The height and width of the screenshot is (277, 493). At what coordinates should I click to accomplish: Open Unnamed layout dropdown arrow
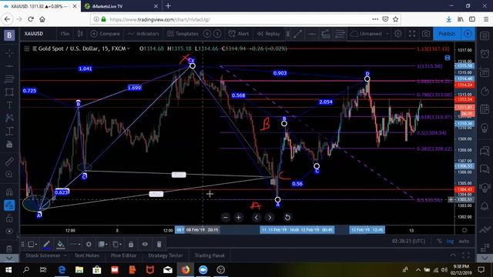pyautogui.click(x=387, y=34)
